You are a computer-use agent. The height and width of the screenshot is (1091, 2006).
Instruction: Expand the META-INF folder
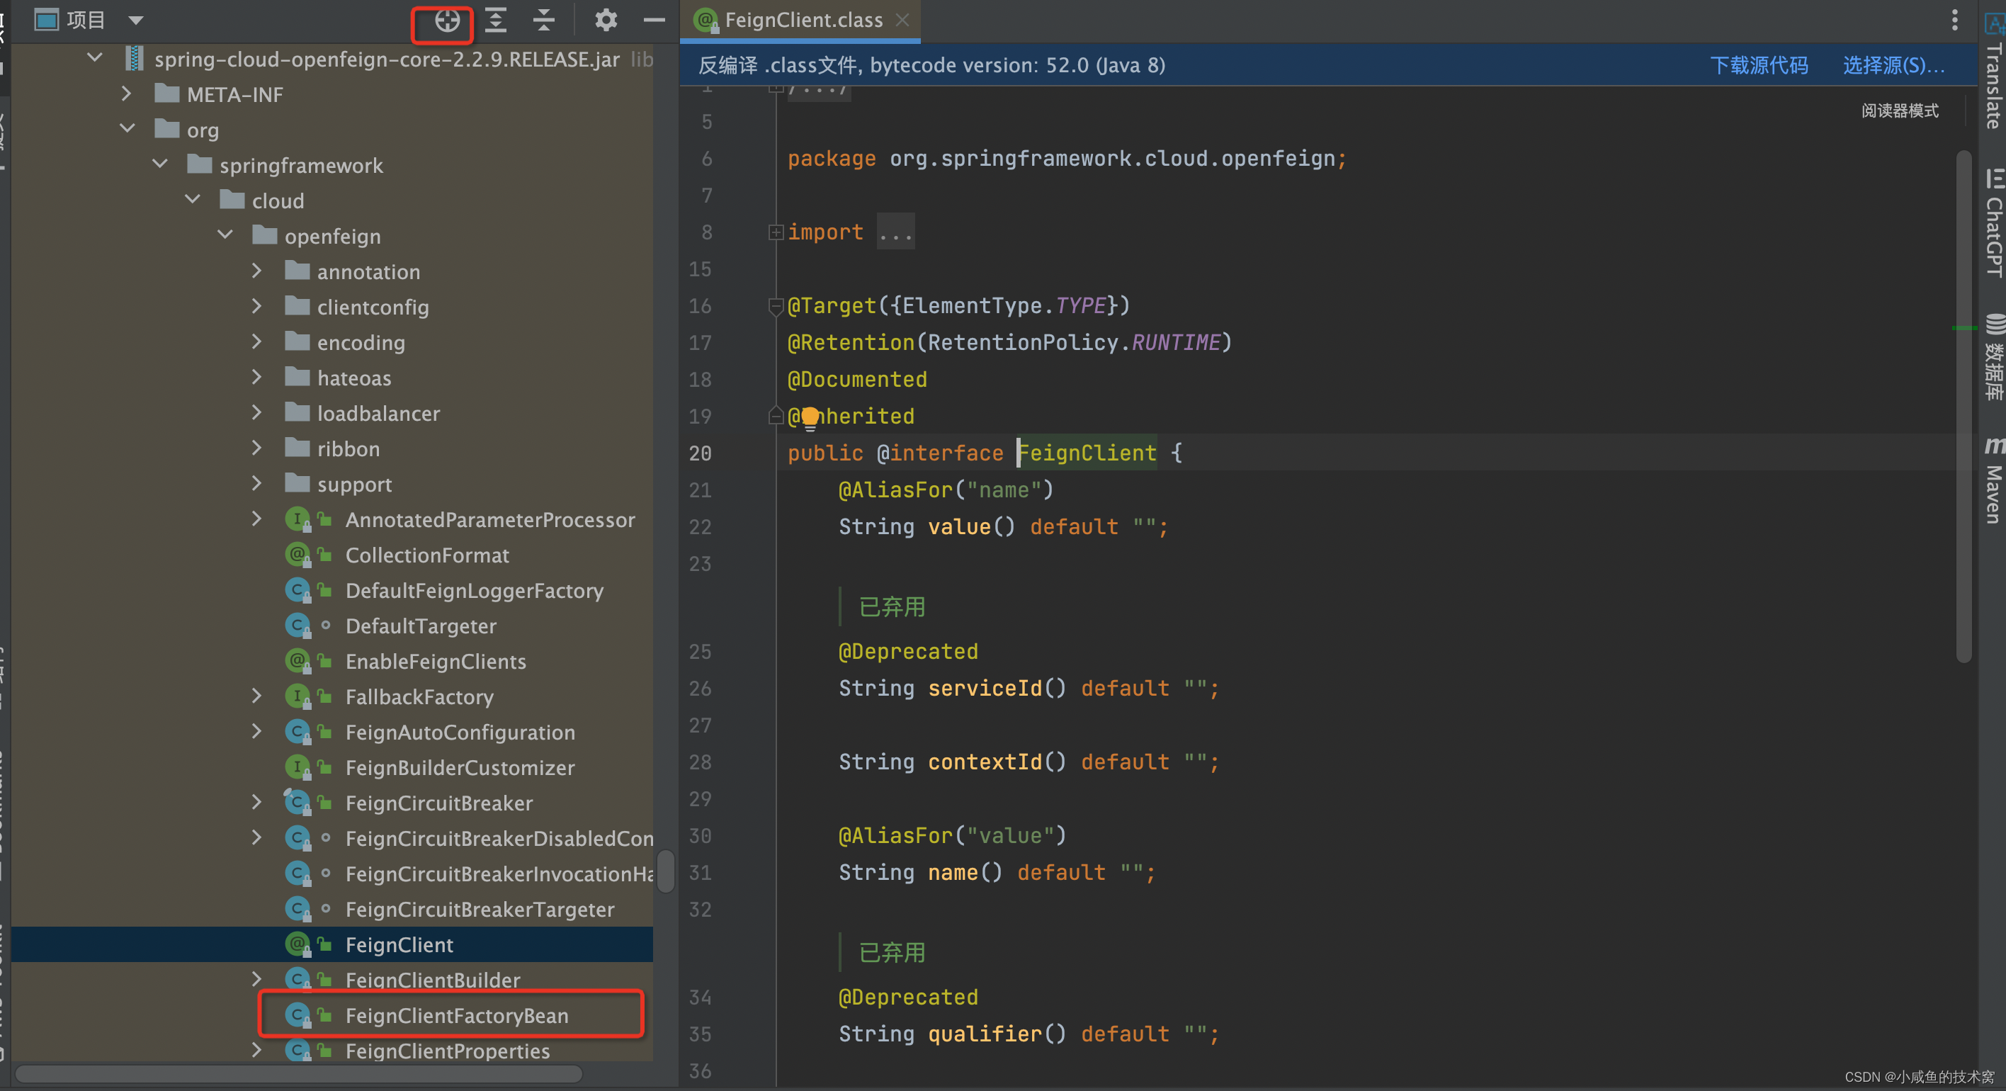127,94
